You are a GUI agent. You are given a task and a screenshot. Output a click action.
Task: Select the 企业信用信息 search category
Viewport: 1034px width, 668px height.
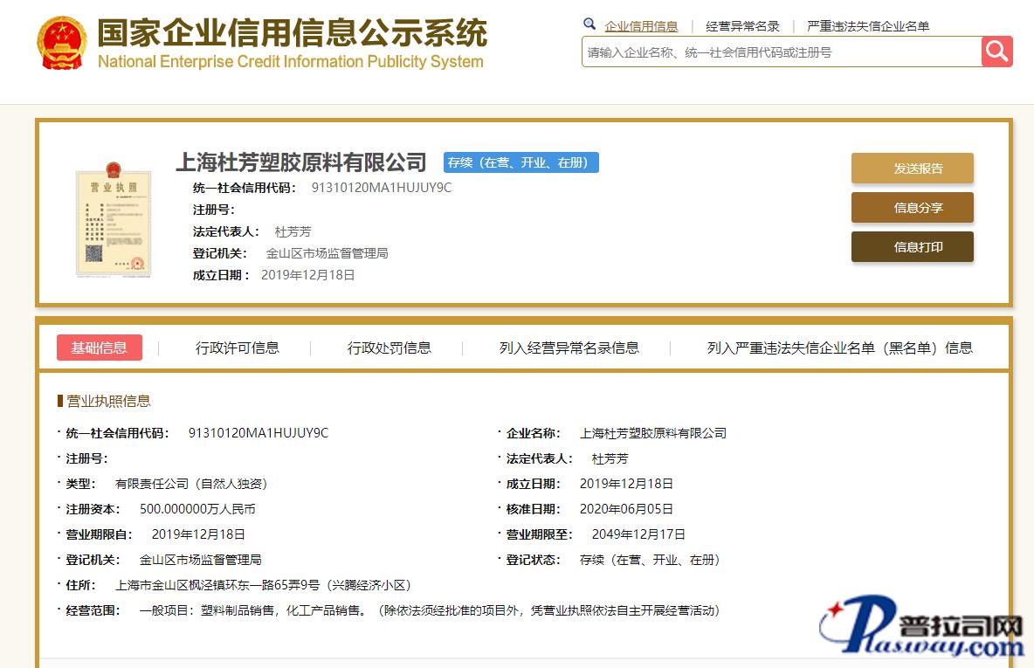(641, 26)
